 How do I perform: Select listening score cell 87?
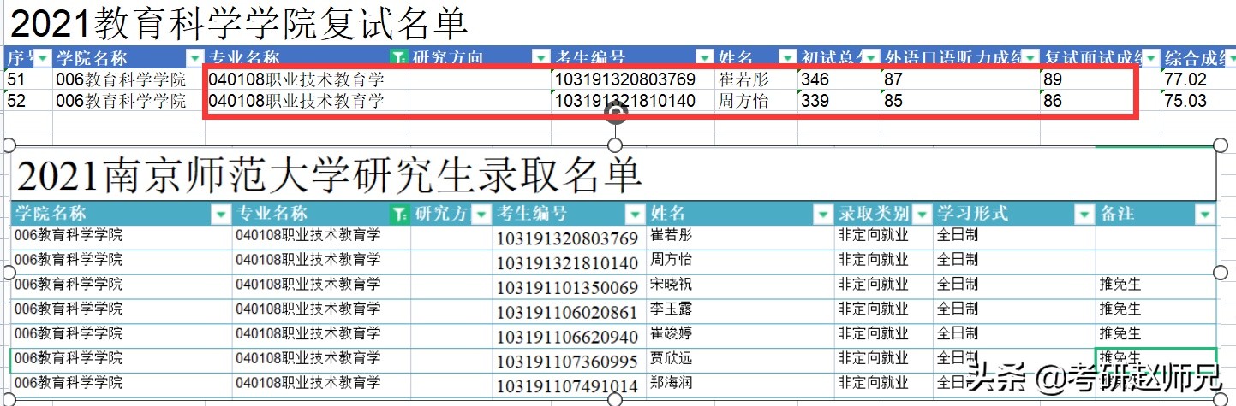click(960, 80)
